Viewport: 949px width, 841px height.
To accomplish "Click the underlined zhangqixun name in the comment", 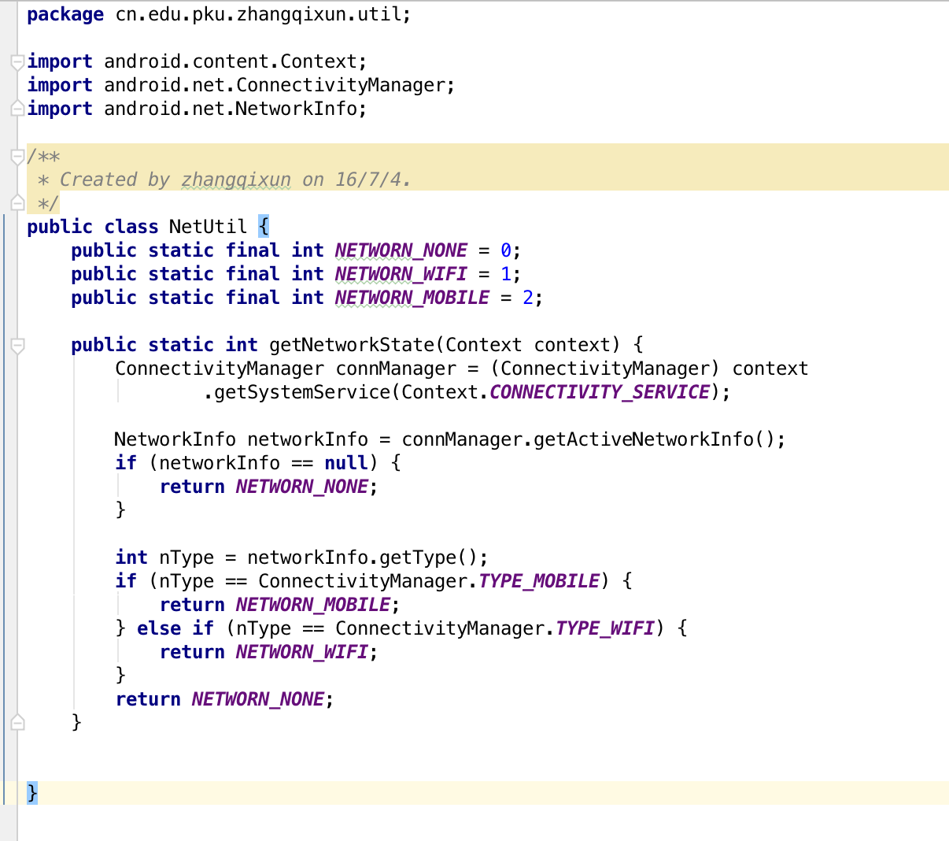I will click(236, 180).
